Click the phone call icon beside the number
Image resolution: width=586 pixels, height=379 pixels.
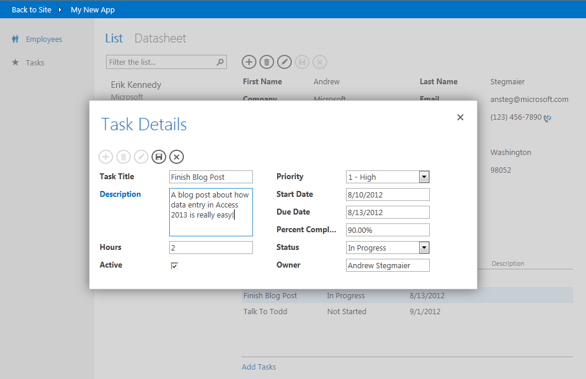point(548,118)
